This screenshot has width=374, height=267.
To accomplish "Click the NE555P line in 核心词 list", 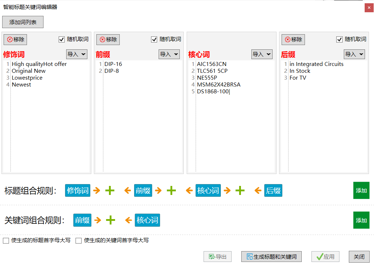I will tap(207, 78).
